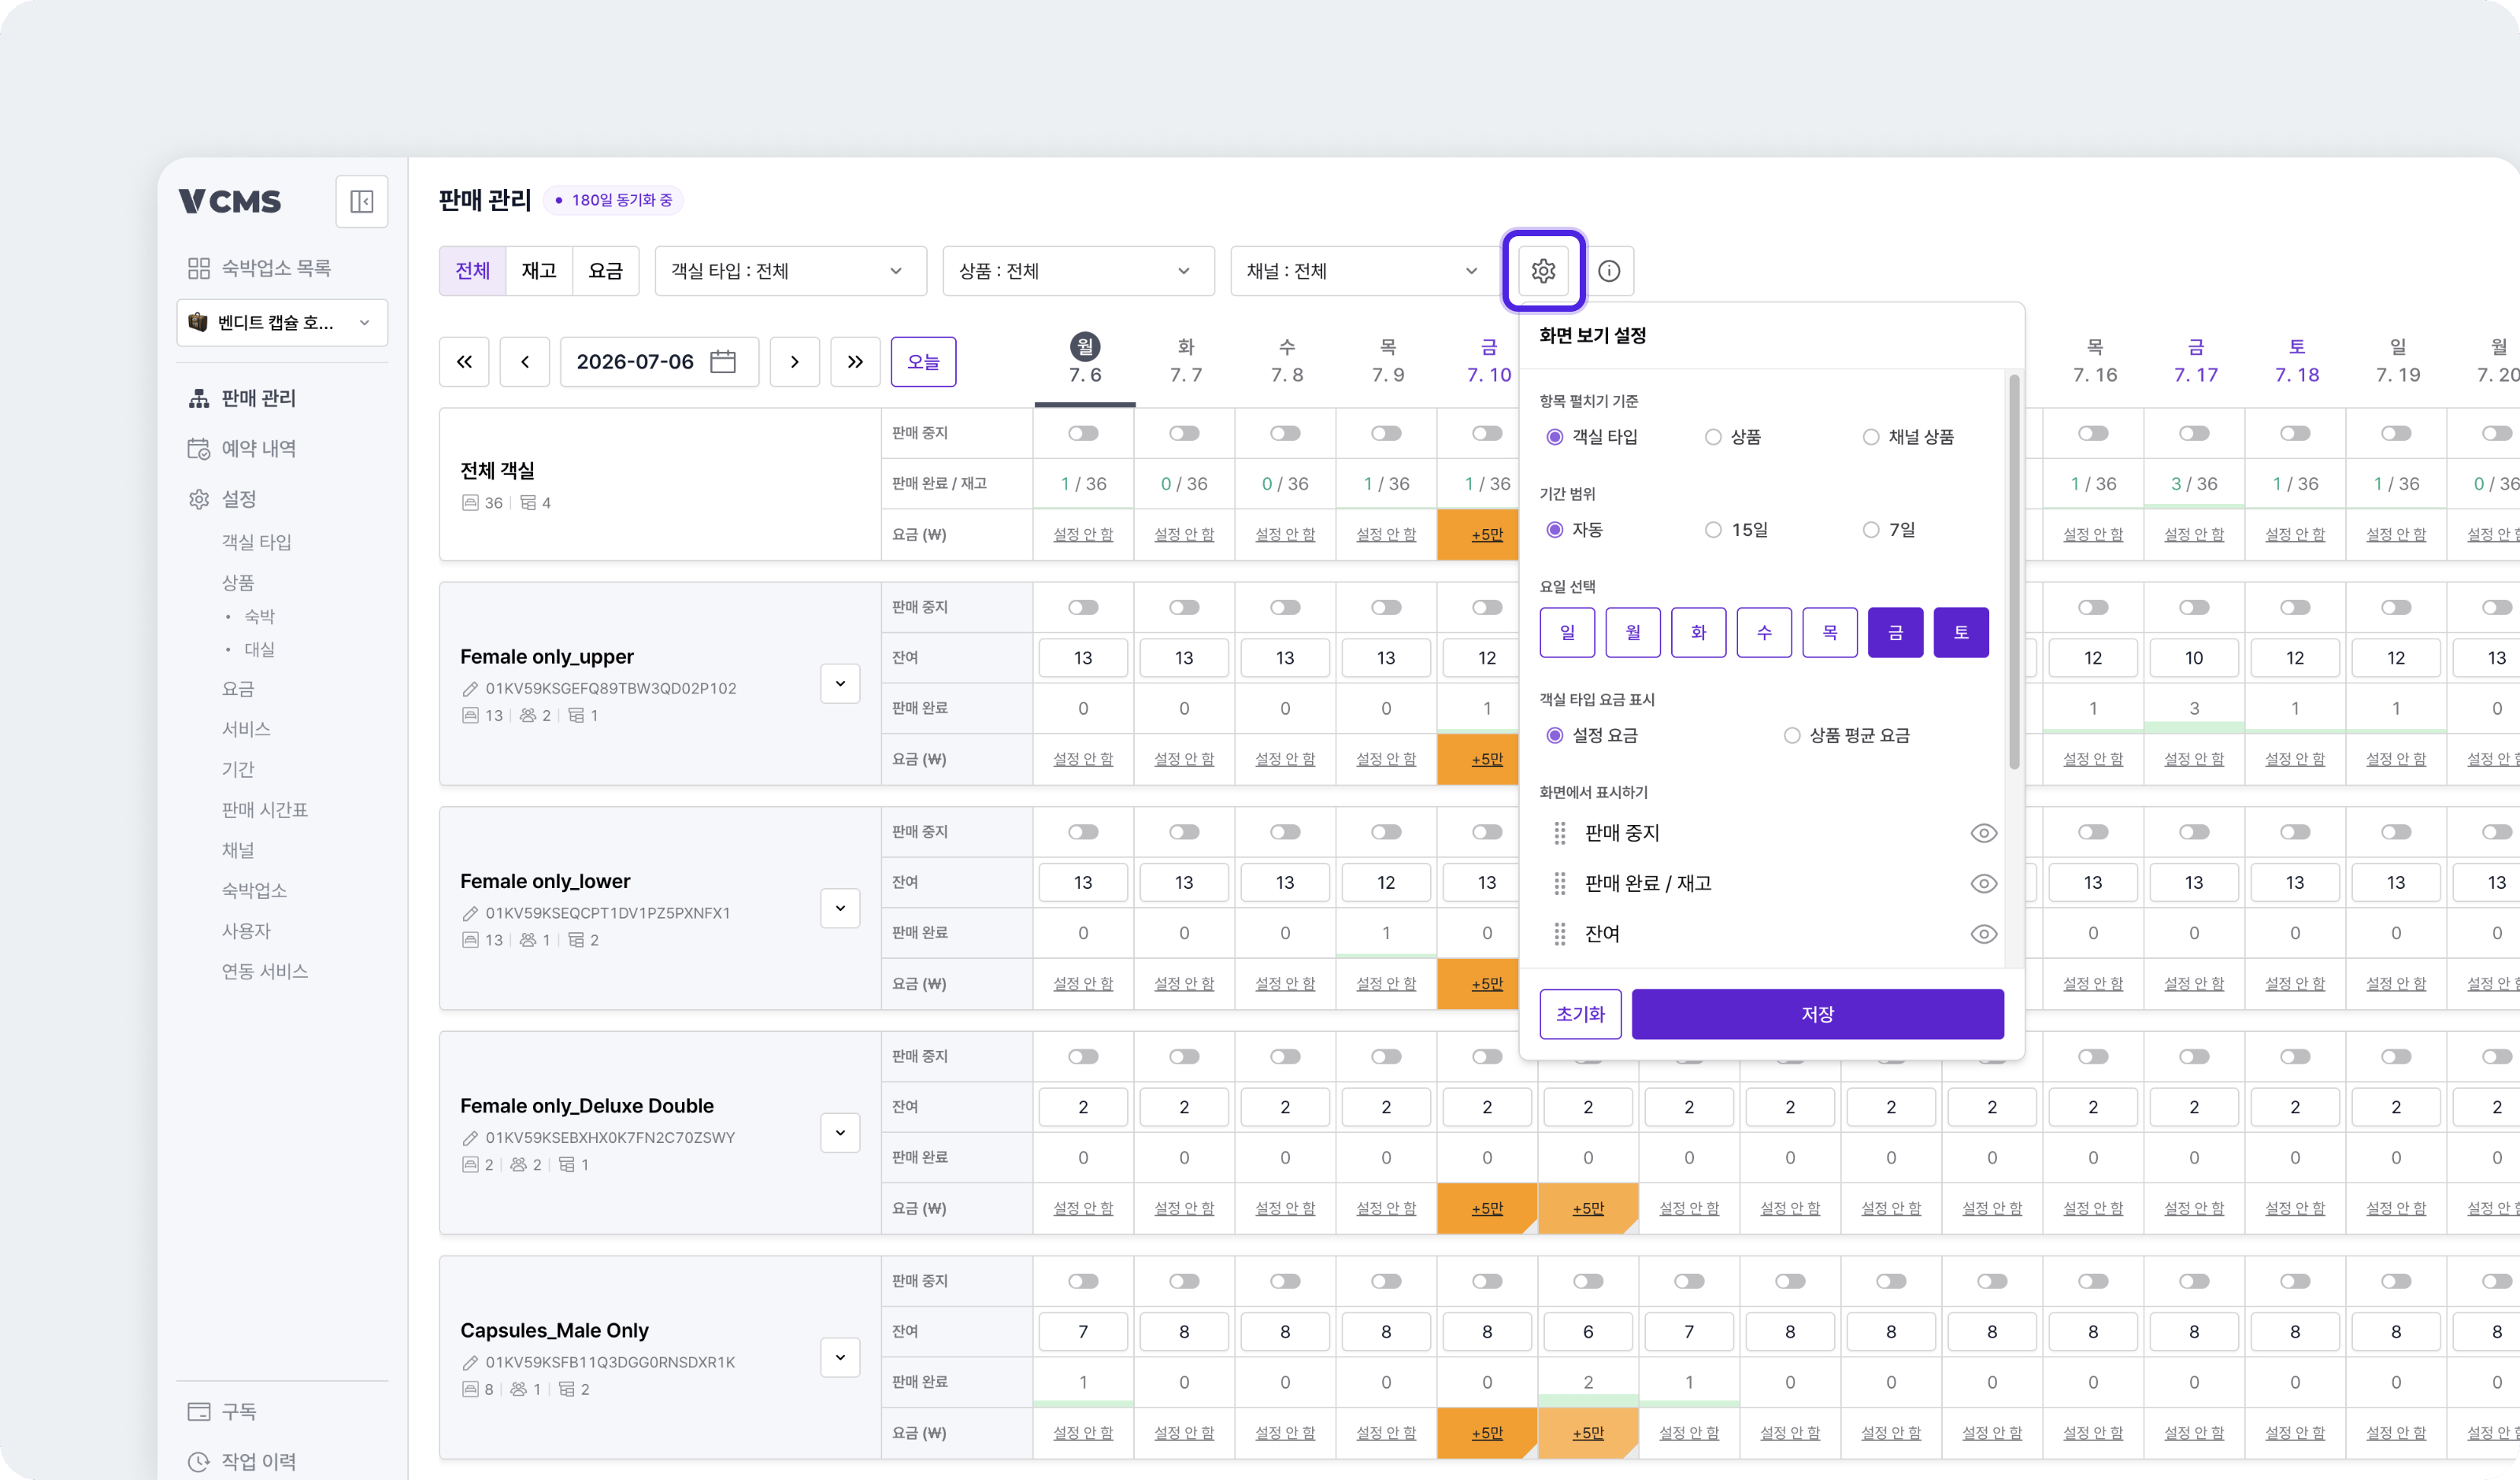Jump back with double-left arrows
The height and width of the screenshot is (1480, 2520).
pos(464,361)
